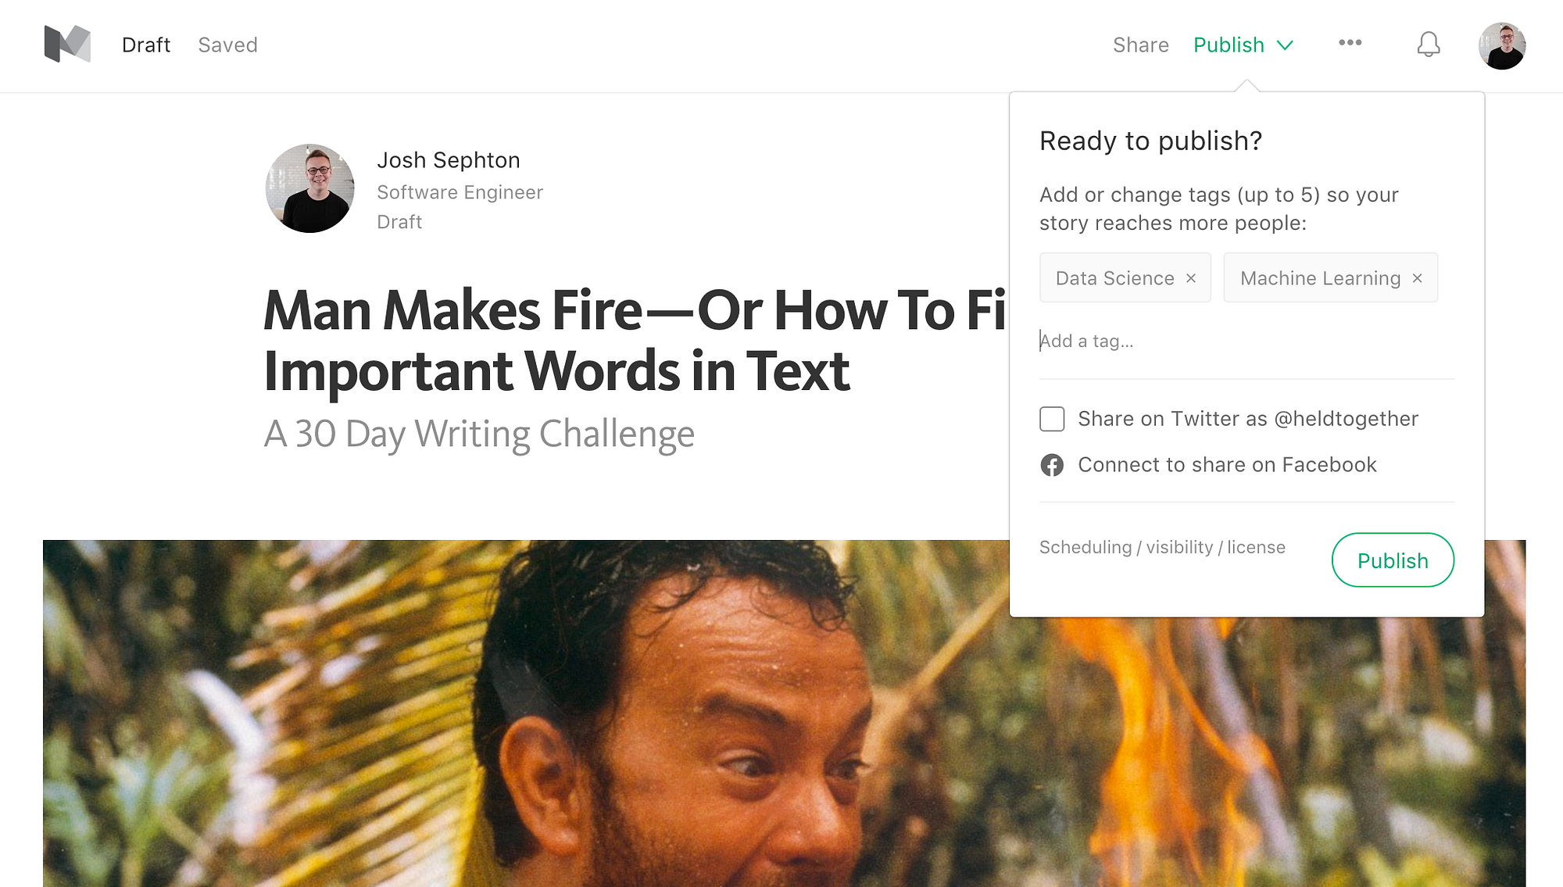Remove the Machine Learning tag
The width and height of the screenshot is (1563, 887).
point(1417,278)
